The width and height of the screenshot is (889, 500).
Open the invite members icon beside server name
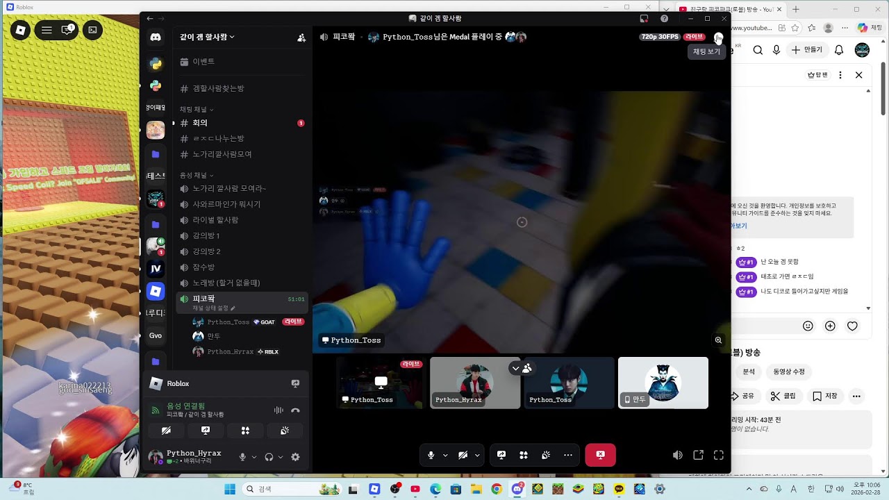301,37
